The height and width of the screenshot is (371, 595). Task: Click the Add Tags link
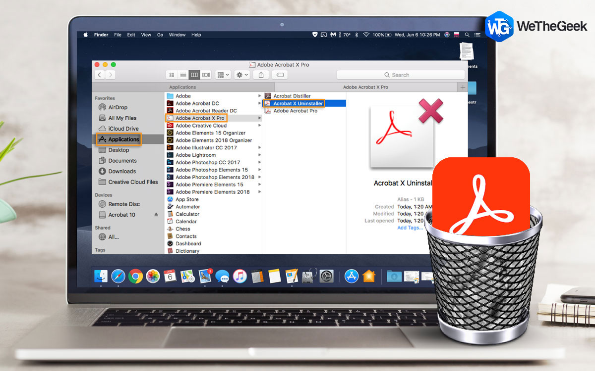click(410, 228)
